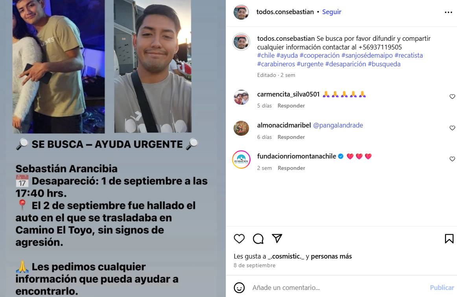
Task: Follow todos.consebastian with Seguir
Action: (x=332, y=12)
